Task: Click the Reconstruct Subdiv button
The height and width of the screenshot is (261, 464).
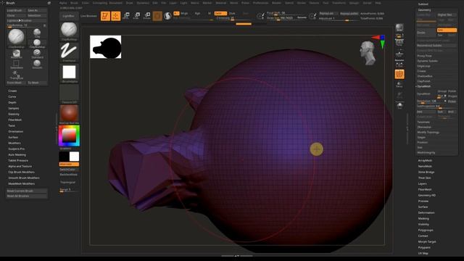Action: (436, 46)
